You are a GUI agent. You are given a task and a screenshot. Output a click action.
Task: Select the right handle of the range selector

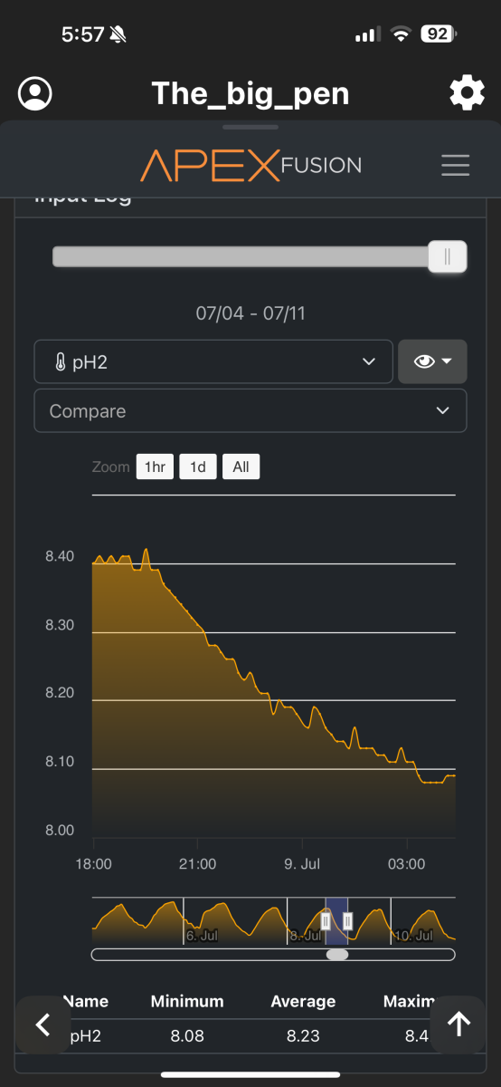347,921
